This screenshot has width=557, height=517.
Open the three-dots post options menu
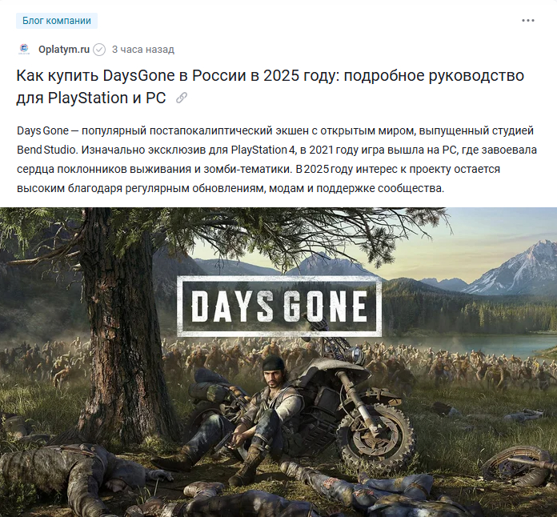coord(528,21)
